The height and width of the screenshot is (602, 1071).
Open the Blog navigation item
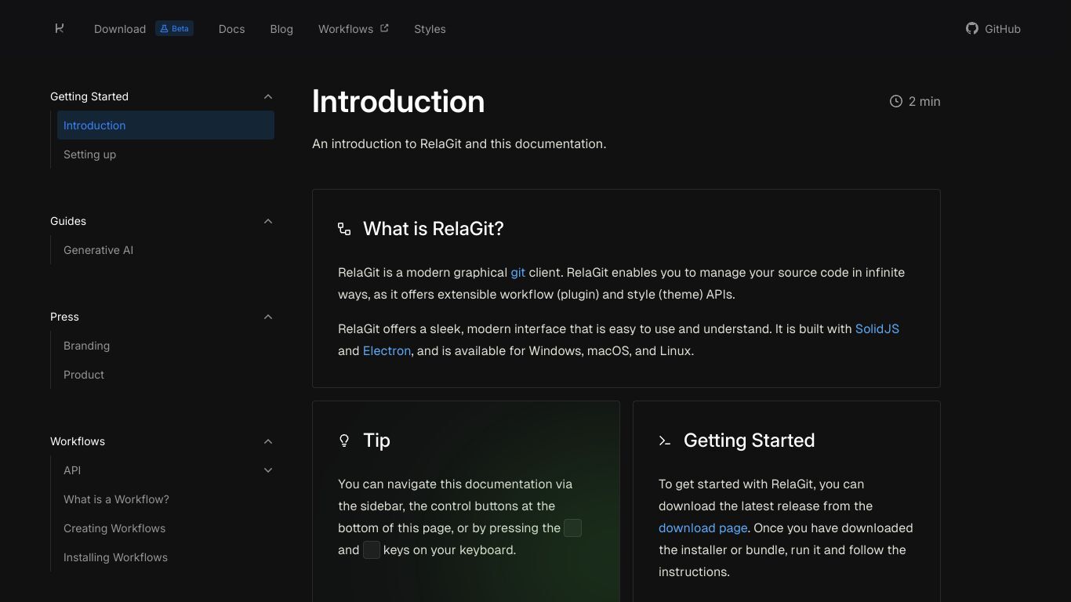point(281,29)
